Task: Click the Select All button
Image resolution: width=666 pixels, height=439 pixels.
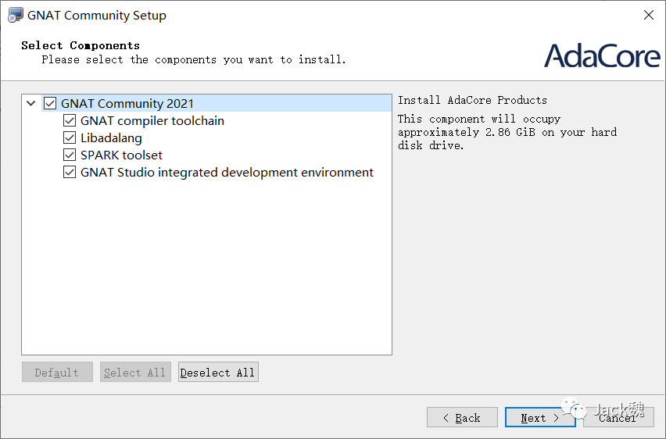Action: [x=135, y=373]
